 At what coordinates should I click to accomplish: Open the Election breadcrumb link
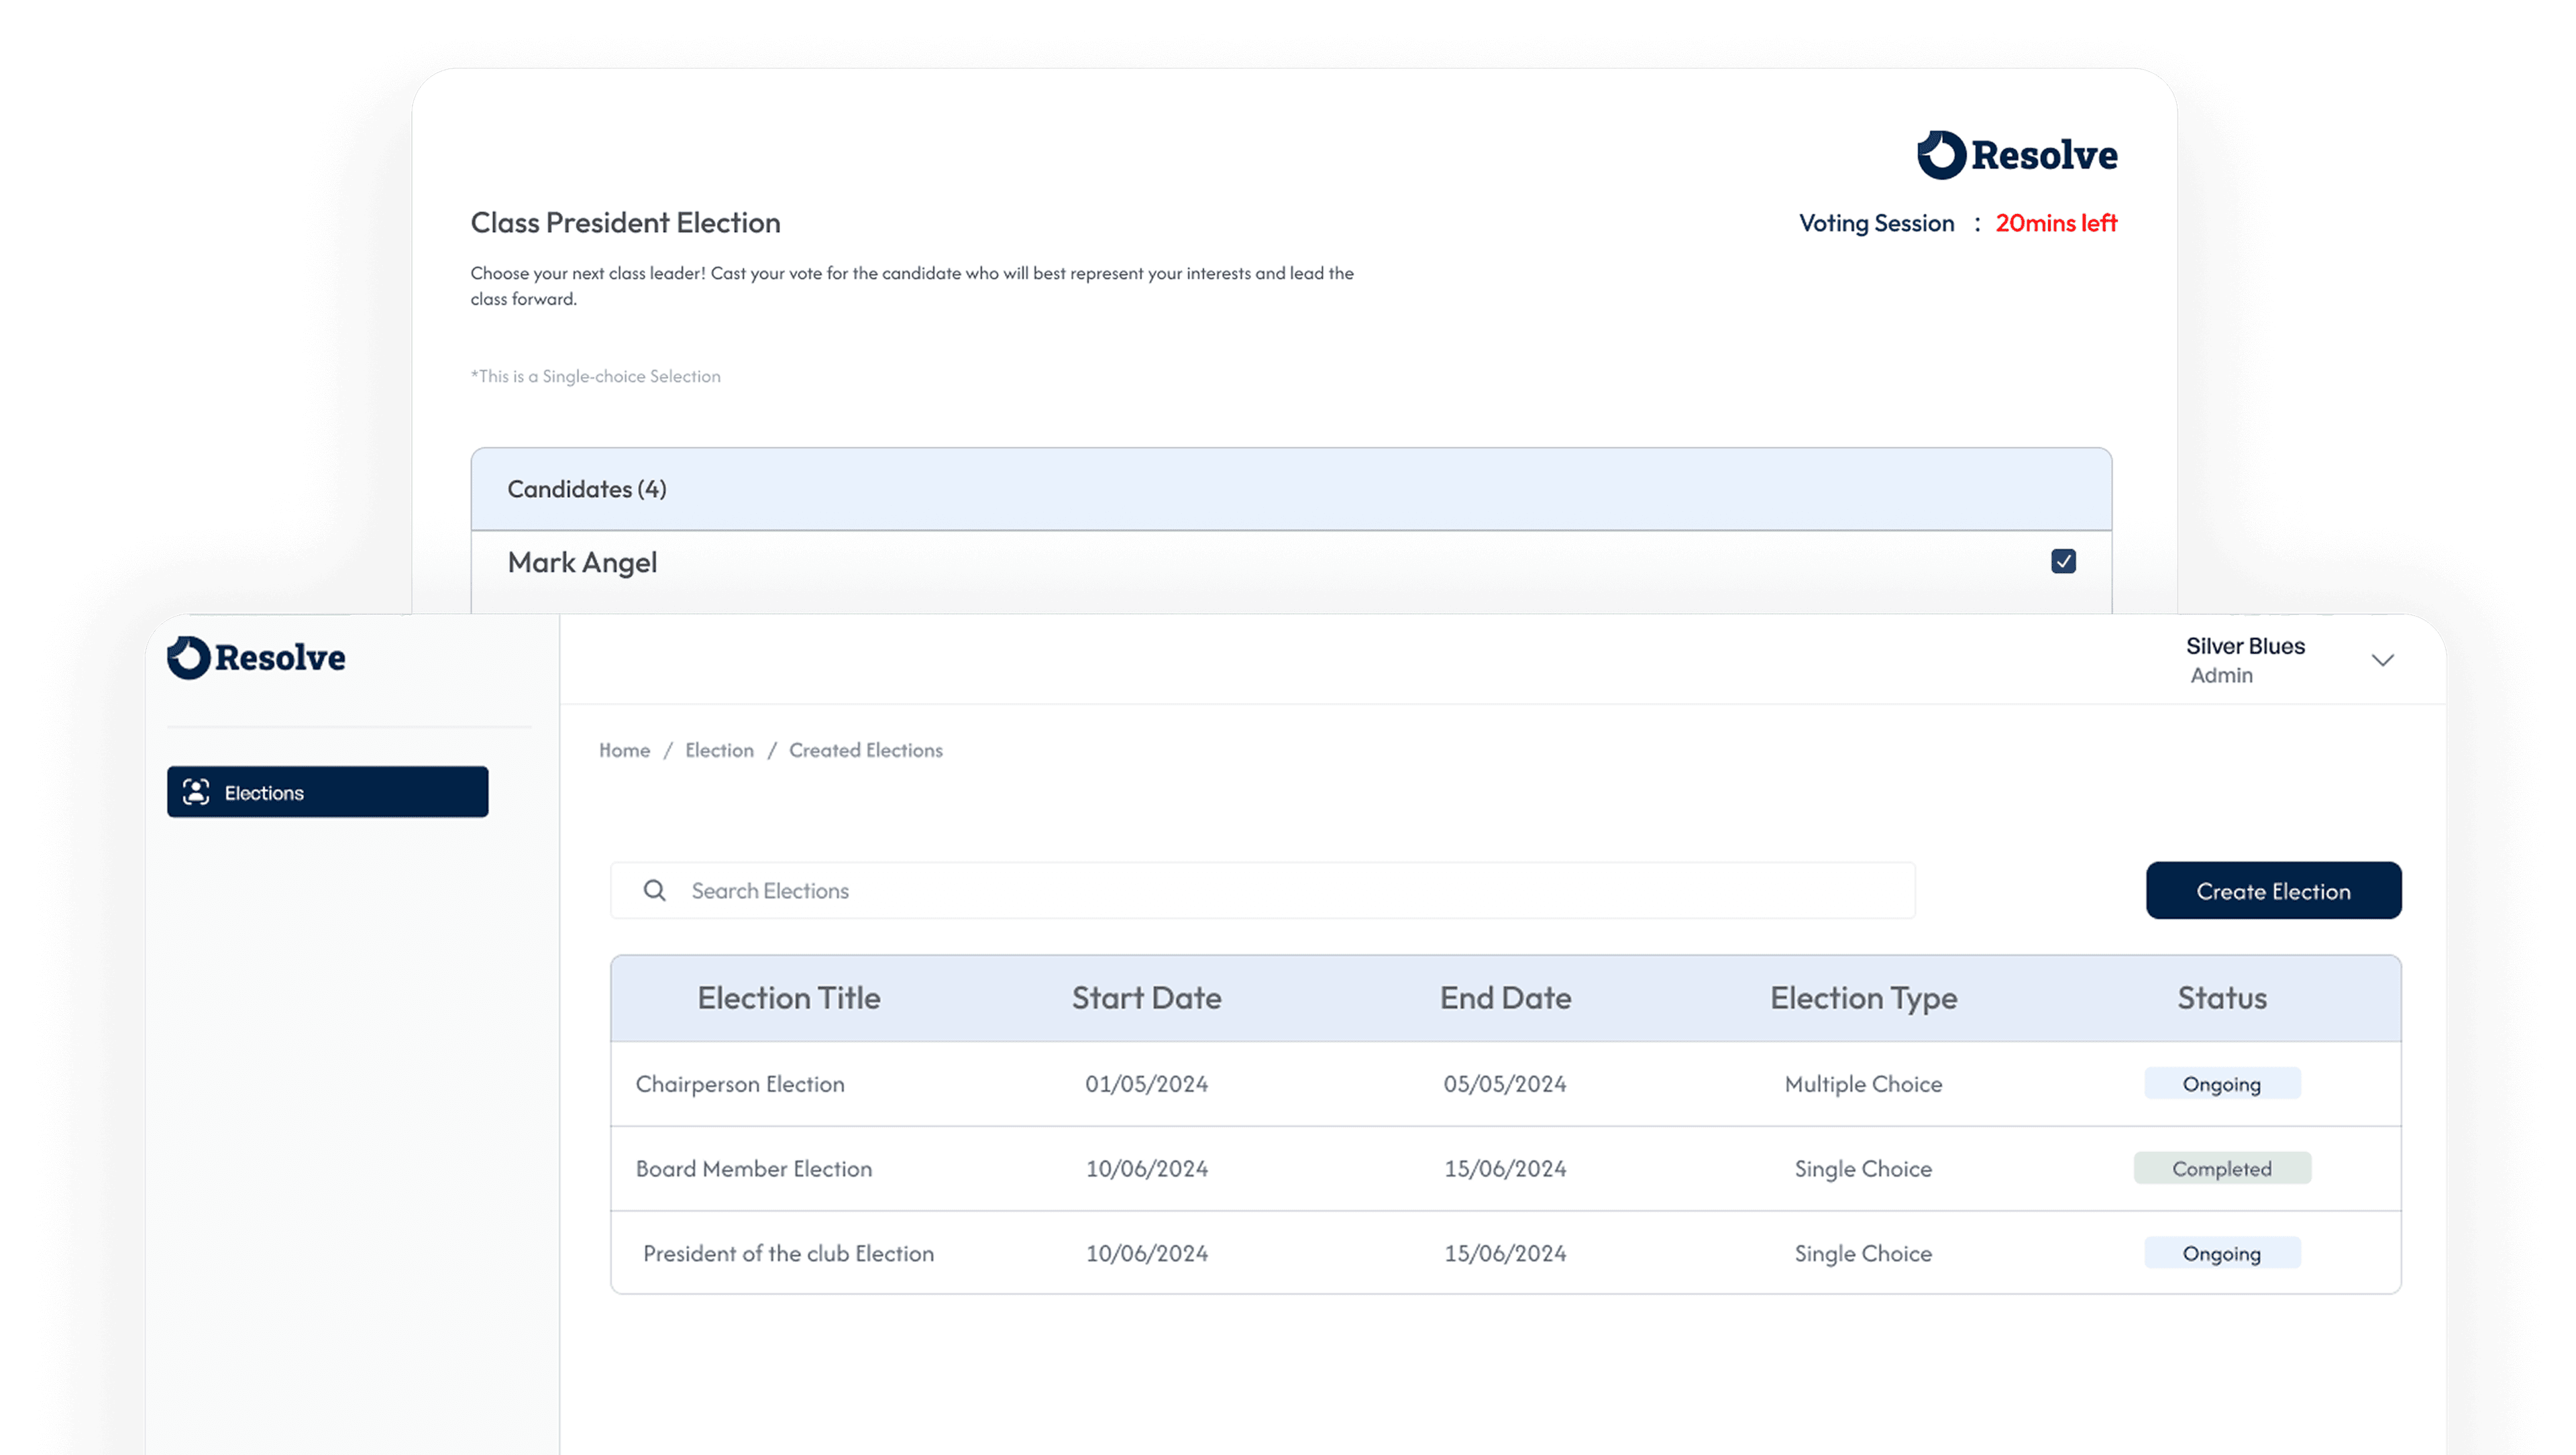tap(719, 750)
